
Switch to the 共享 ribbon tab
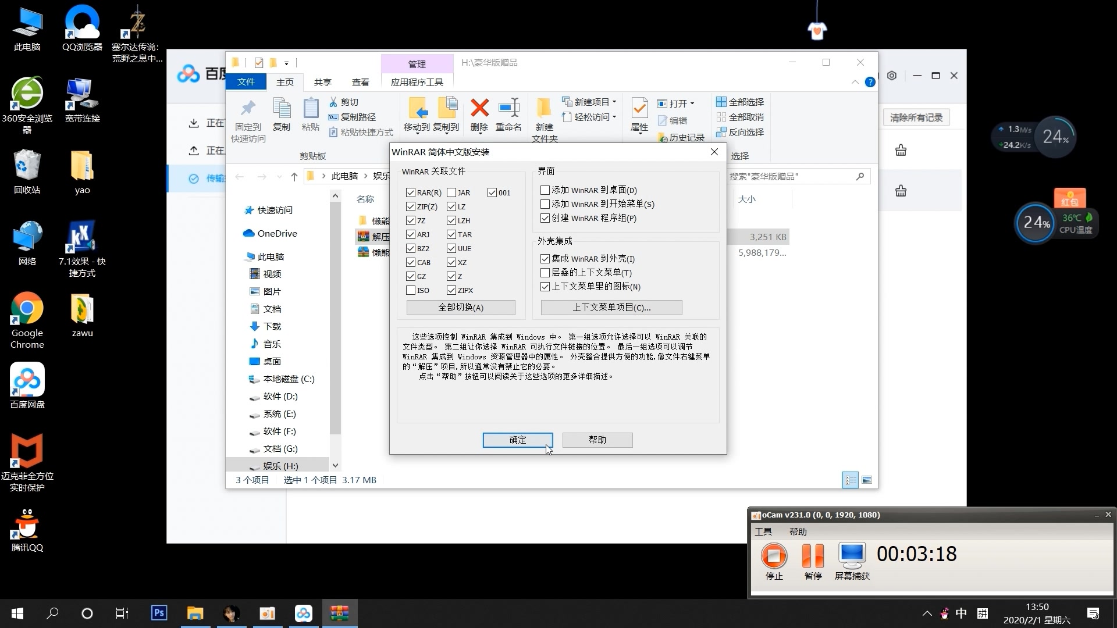click(x=323, y=82)
